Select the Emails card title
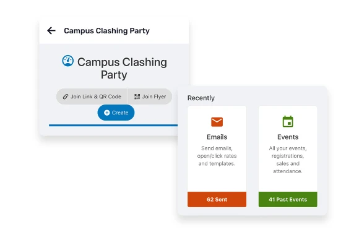359x235 pixels. click(217, 137)
